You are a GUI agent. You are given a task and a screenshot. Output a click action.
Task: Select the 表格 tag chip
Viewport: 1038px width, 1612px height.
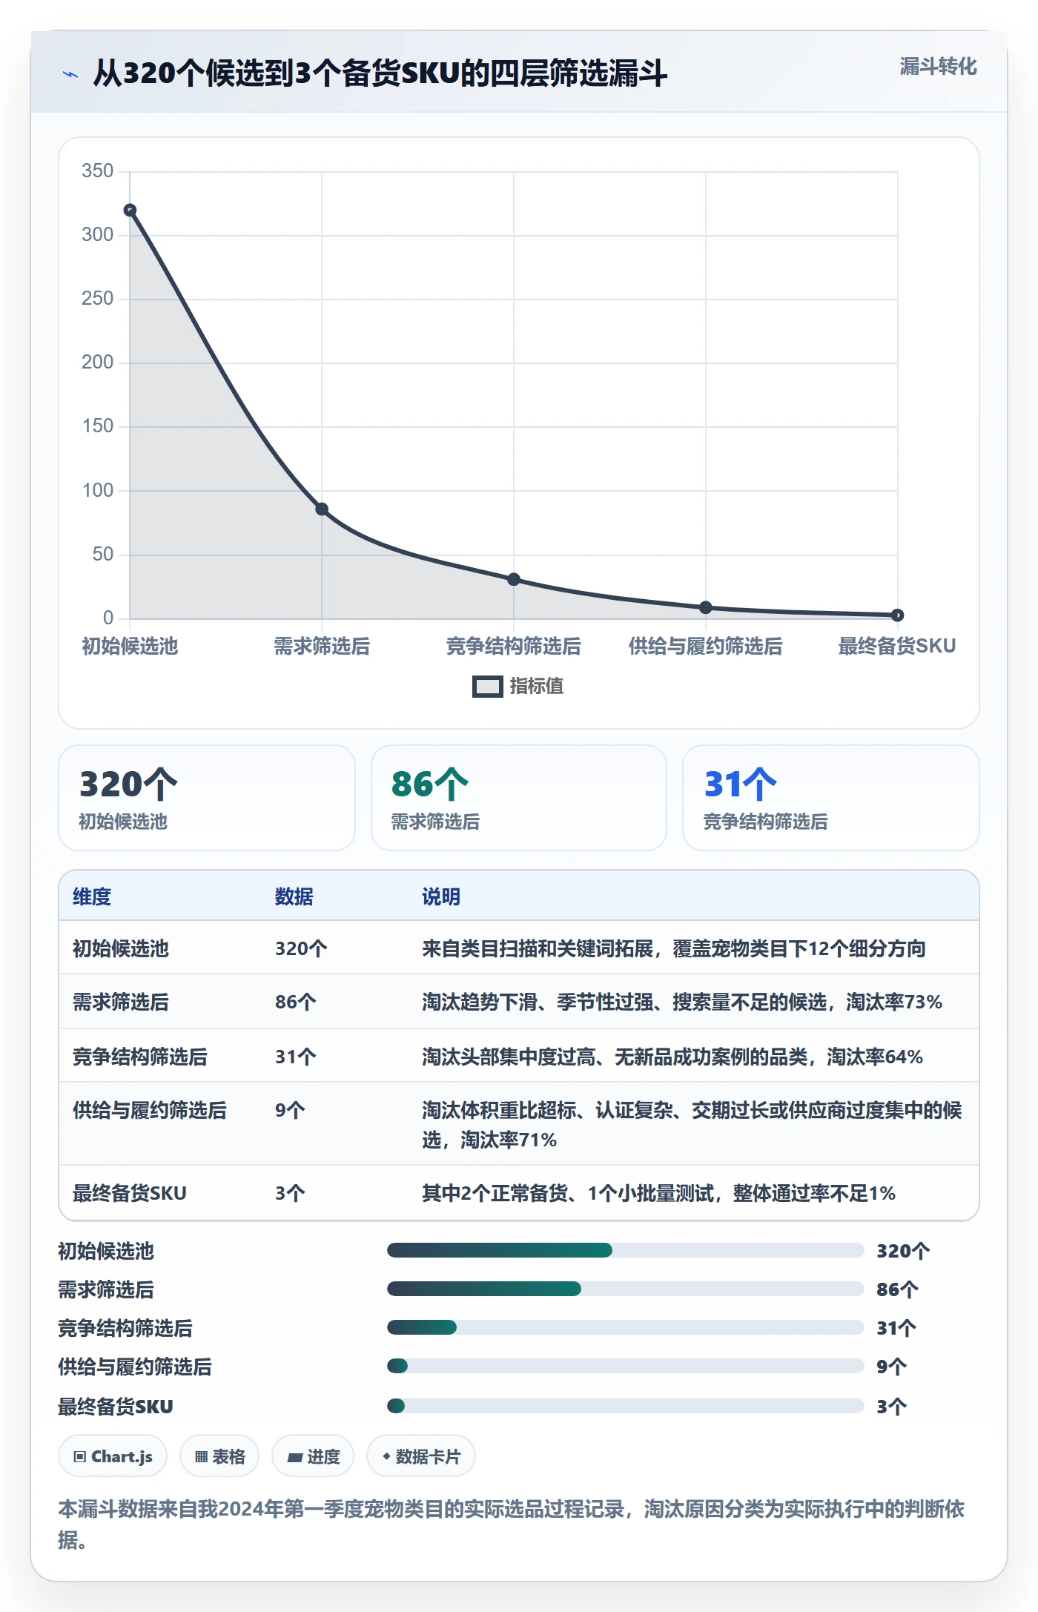(219, 1456)
